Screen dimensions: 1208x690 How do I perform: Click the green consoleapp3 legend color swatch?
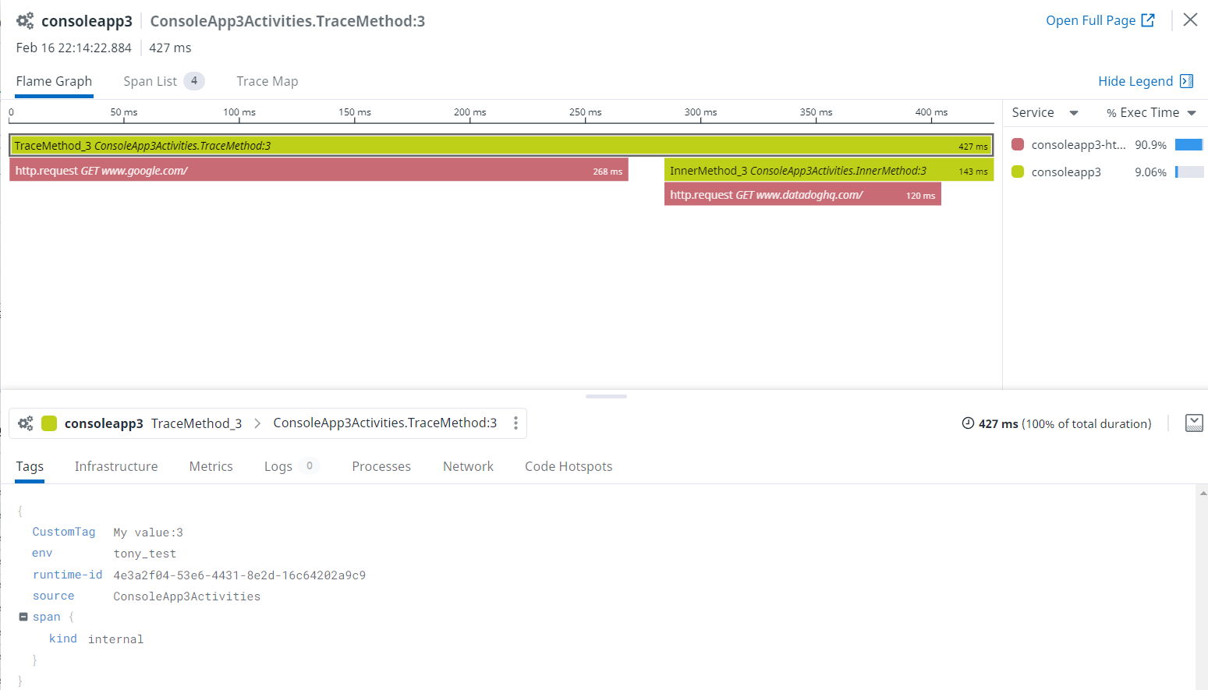click(1018, 172)
